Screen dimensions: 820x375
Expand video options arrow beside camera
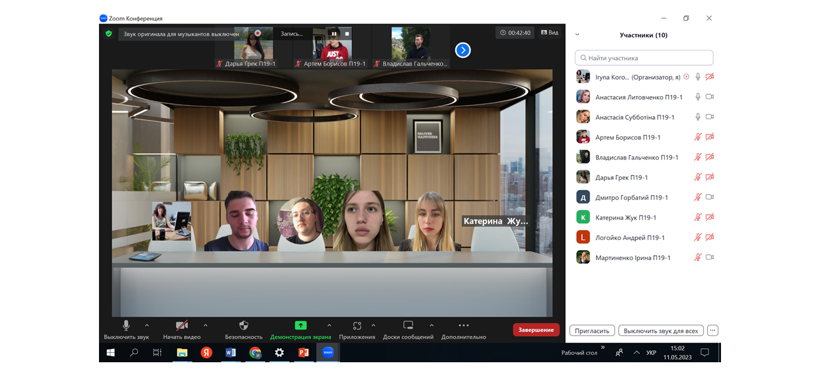[206, 325]
